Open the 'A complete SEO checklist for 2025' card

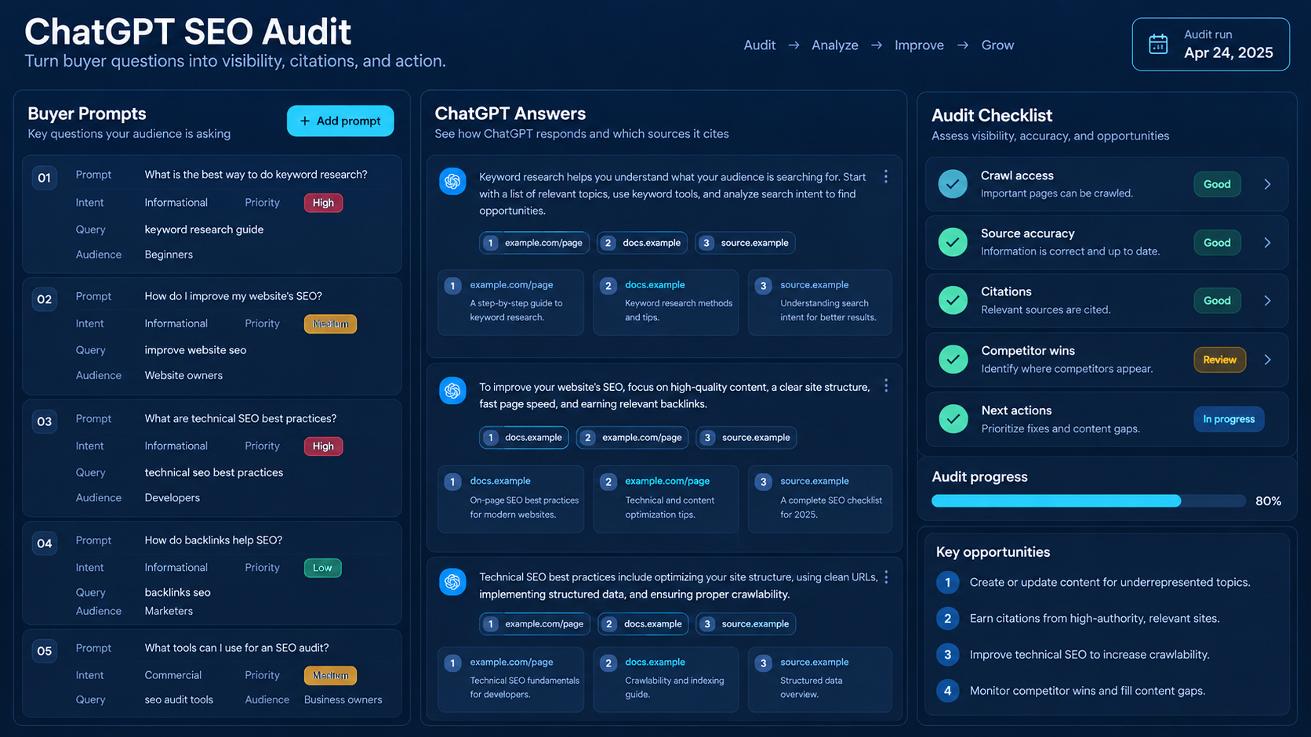click(820, 499)
